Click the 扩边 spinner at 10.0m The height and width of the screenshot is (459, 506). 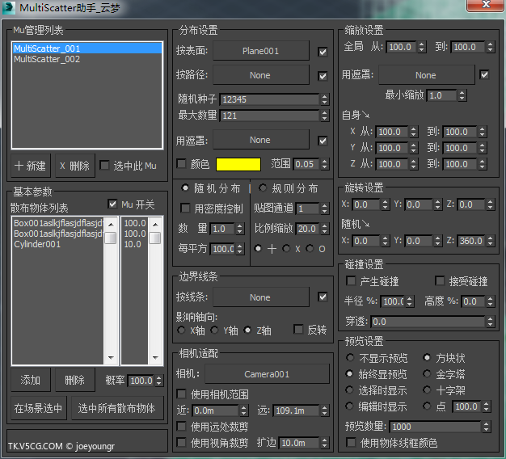(325, 443)
